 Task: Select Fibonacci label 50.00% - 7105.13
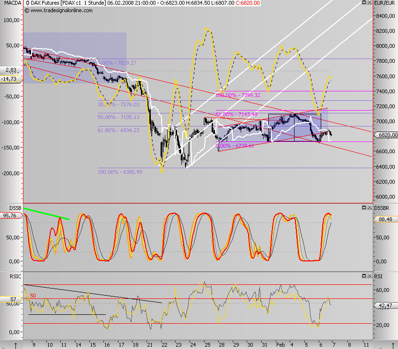click(118, 117)
